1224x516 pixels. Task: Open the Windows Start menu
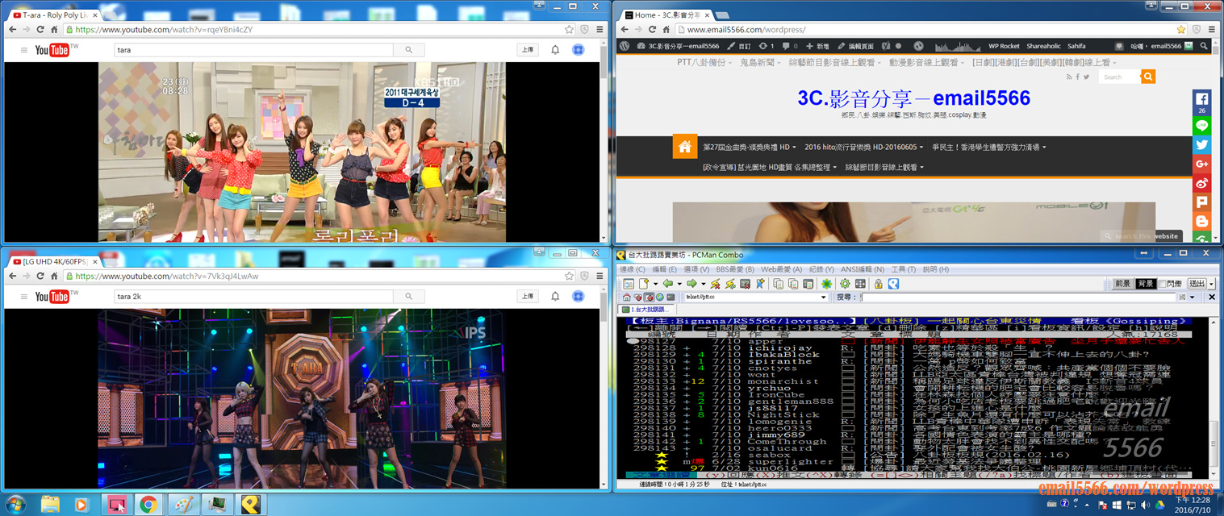click(x=15, y=504)
